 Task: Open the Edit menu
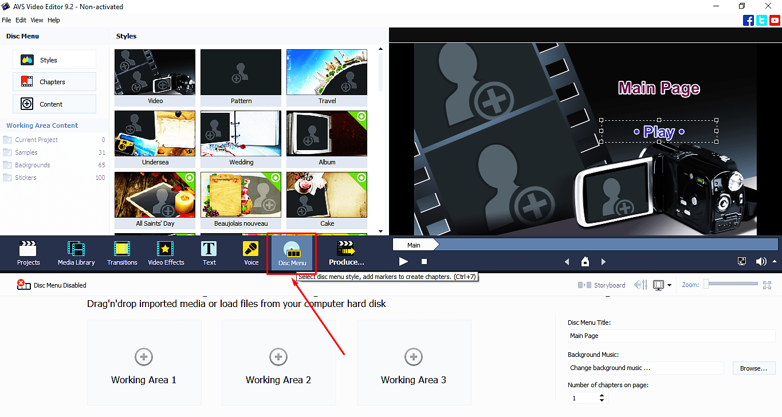point(21,19)
